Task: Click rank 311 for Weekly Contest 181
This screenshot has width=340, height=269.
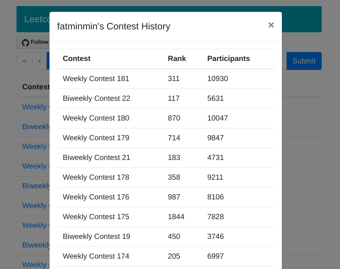Action: pos(174,79)
